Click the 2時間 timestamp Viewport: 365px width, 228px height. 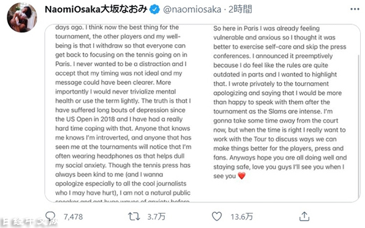coord(240,9)
